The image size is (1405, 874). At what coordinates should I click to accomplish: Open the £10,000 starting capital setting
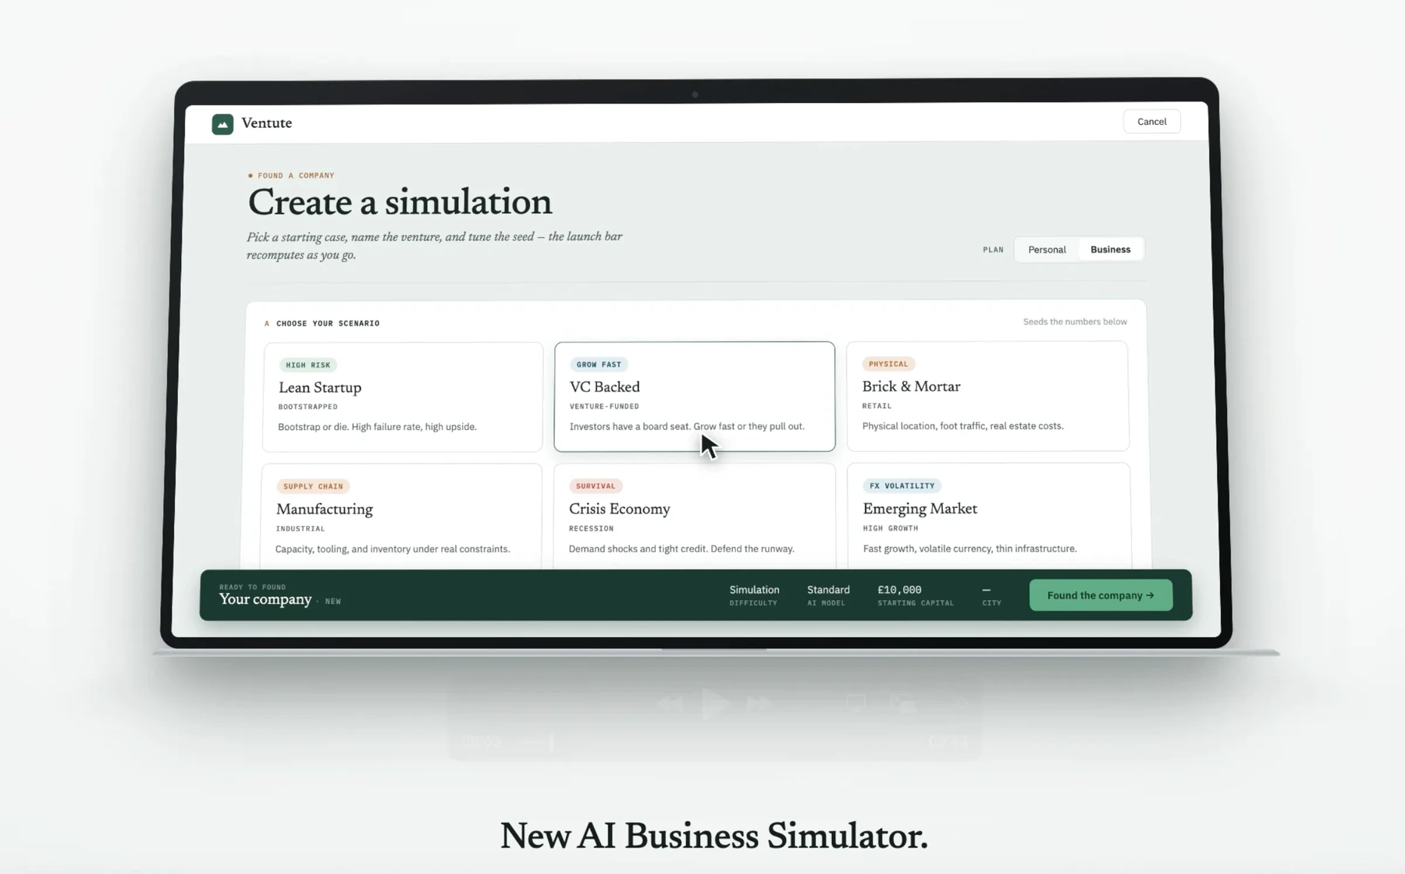pos(916,595)
